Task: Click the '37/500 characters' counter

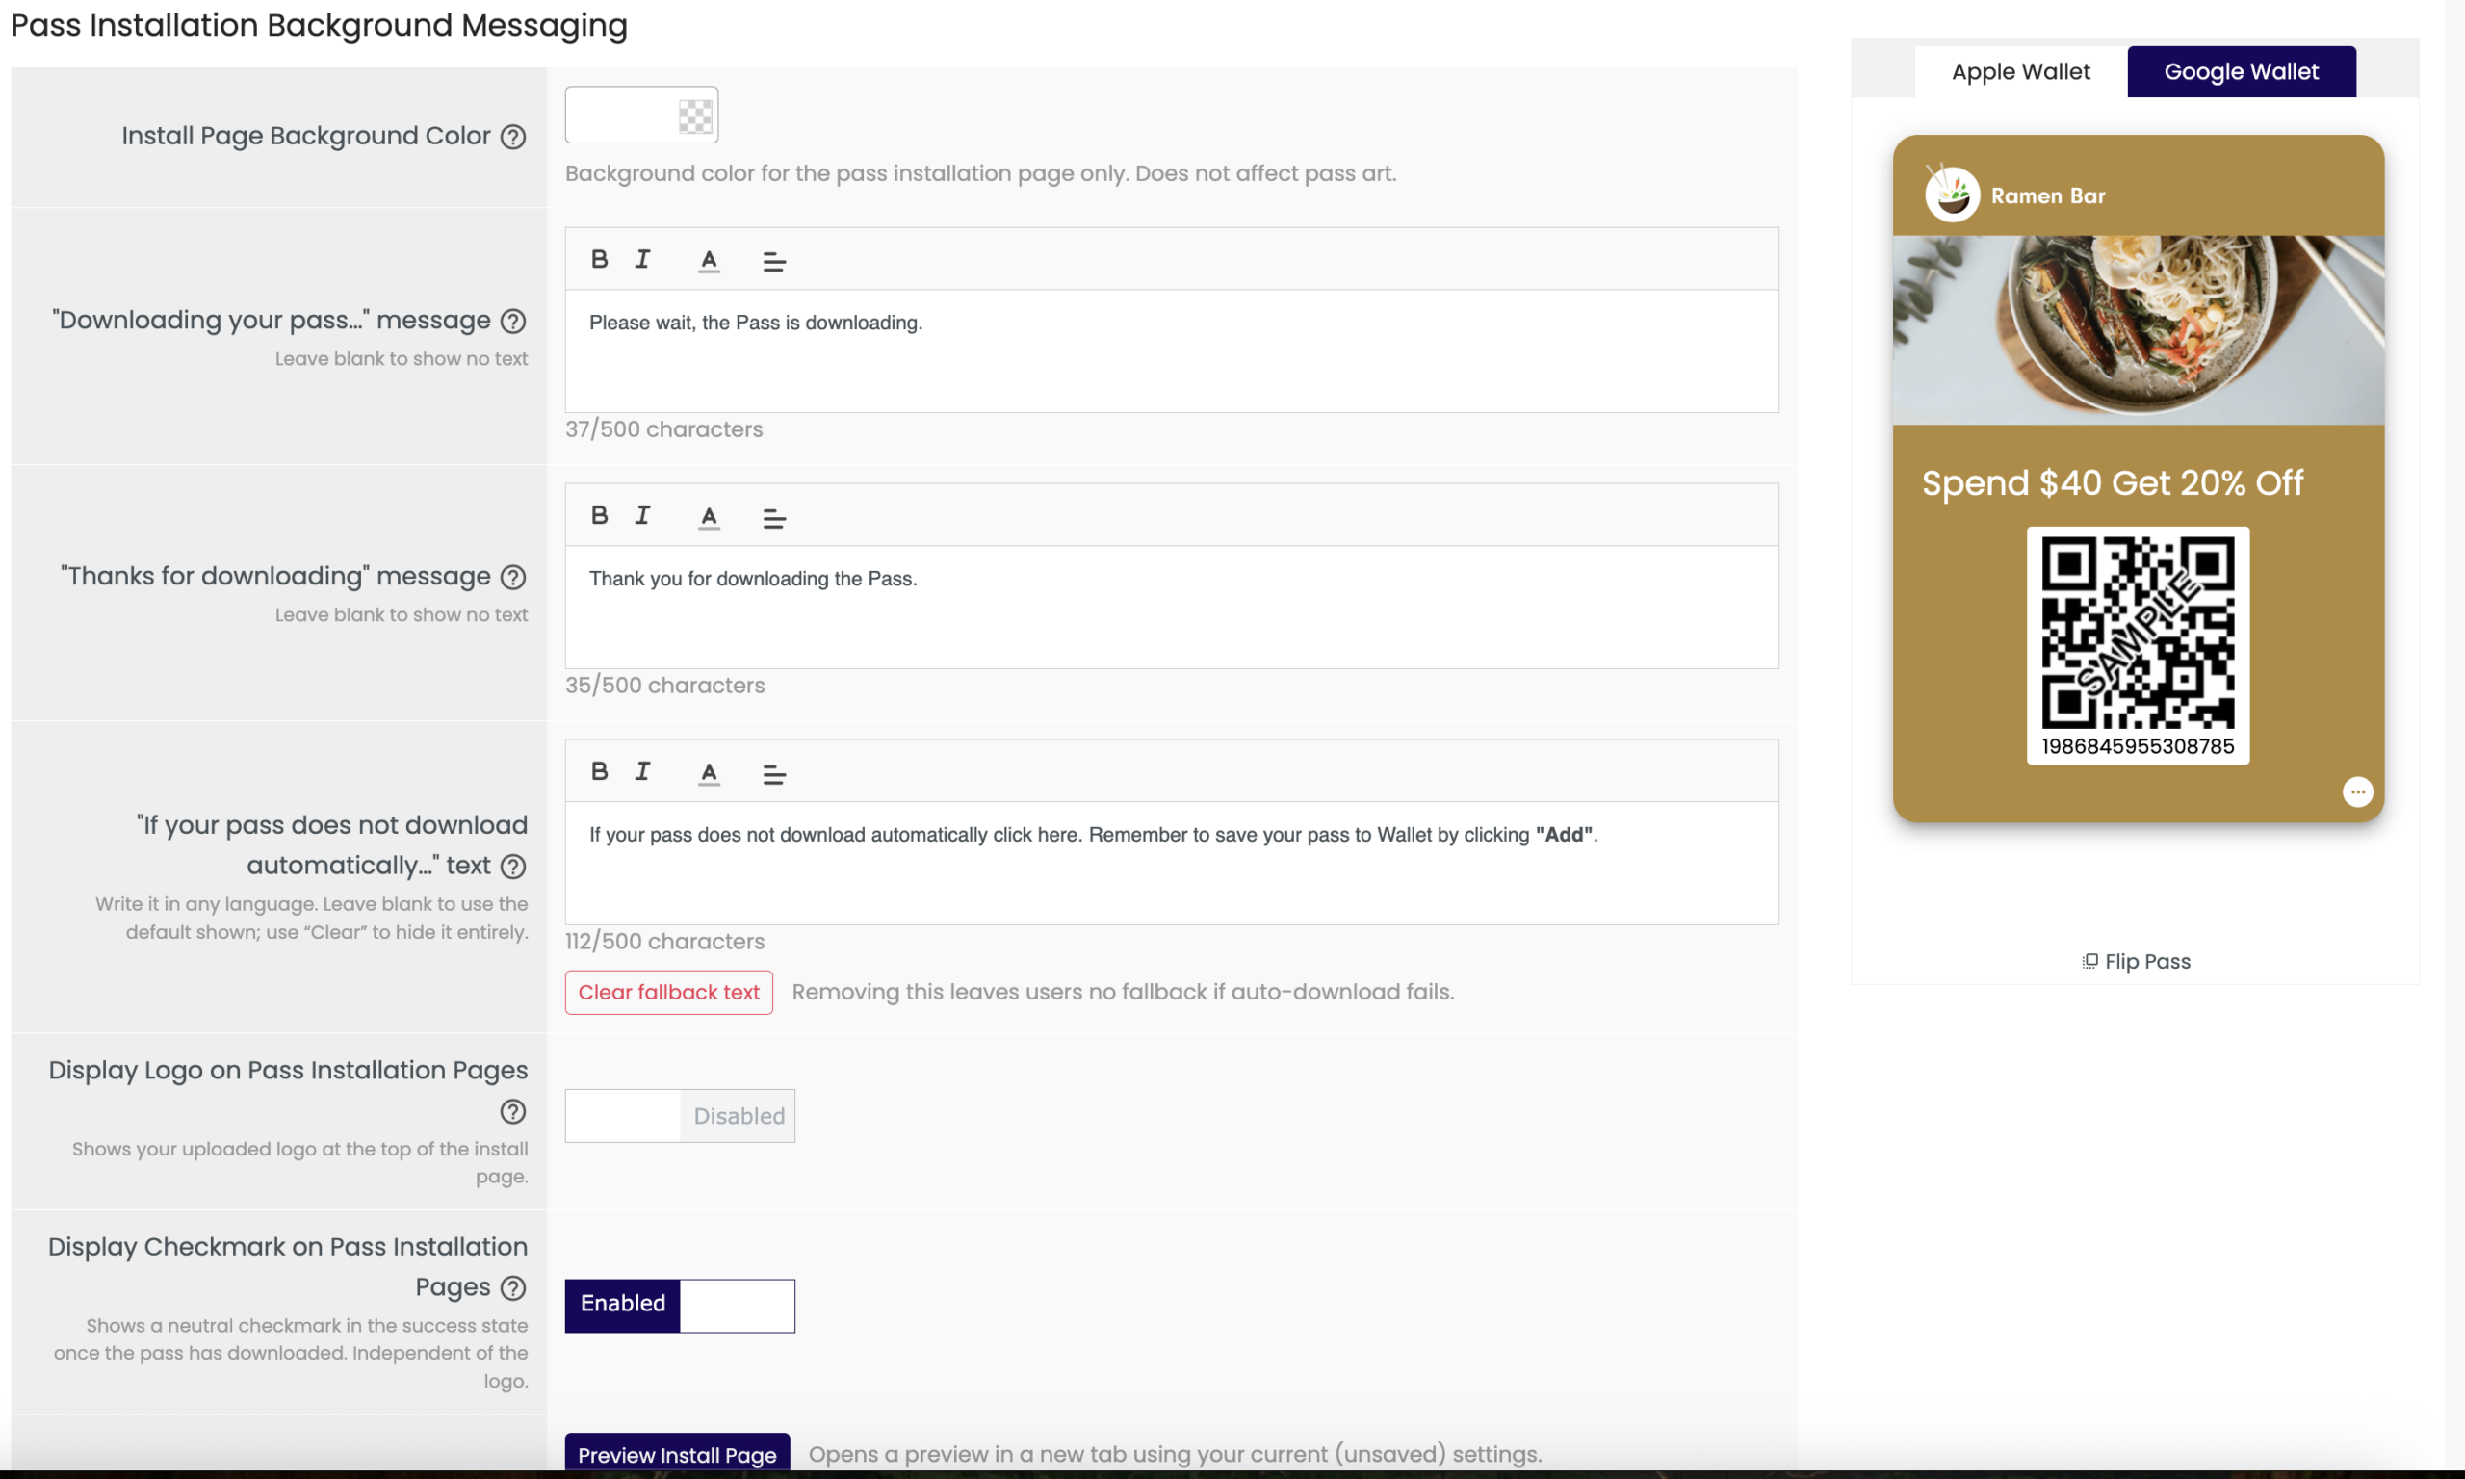Action: 663,429
